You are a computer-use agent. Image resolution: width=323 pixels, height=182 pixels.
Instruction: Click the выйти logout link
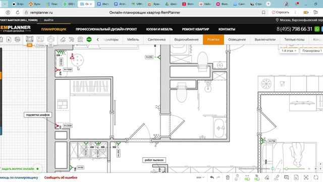48,20
